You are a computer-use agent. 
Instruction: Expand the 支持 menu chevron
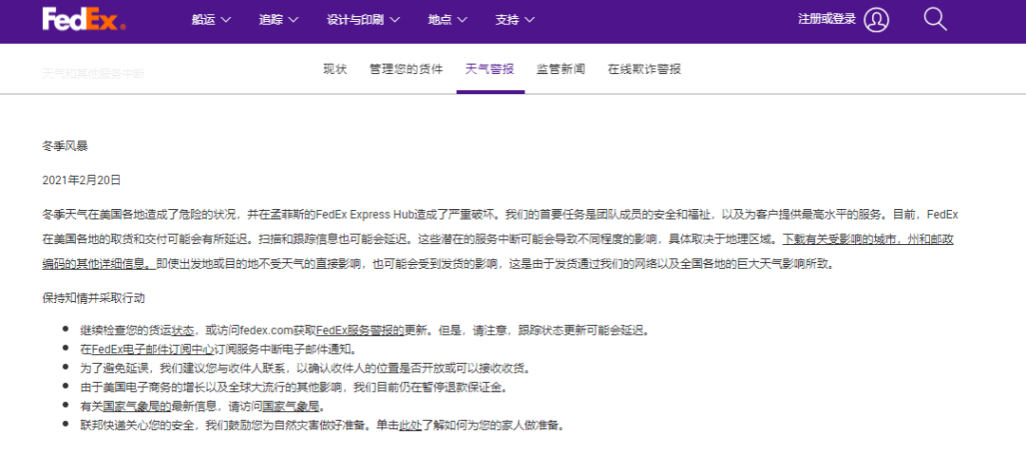(529, 20)
